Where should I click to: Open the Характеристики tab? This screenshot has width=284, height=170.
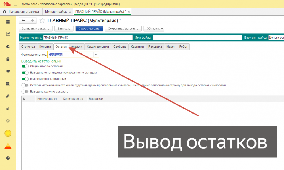tap(98, 47)
